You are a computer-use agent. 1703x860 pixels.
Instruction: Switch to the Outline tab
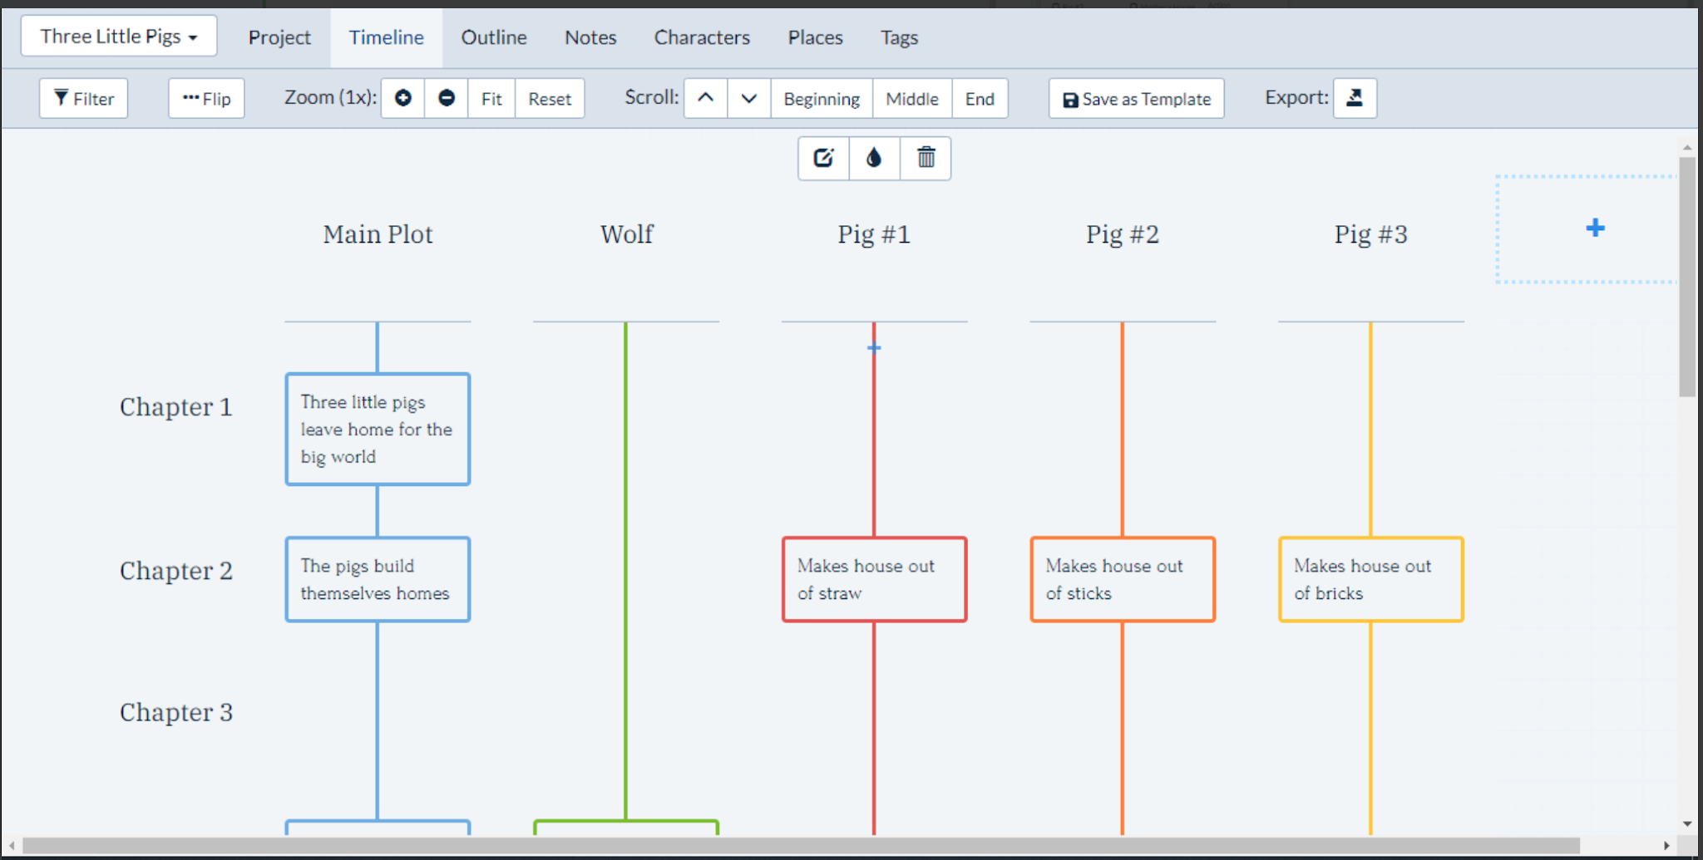click(493, 37)
